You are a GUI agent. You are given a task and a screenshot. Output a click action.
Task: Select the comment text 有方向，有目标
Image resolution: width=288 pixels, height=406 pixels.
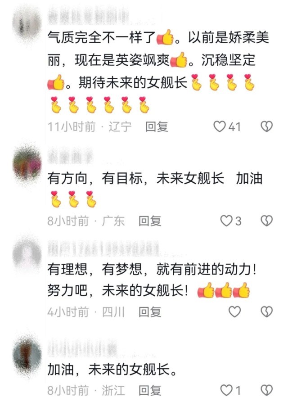[x=95, y=179]
